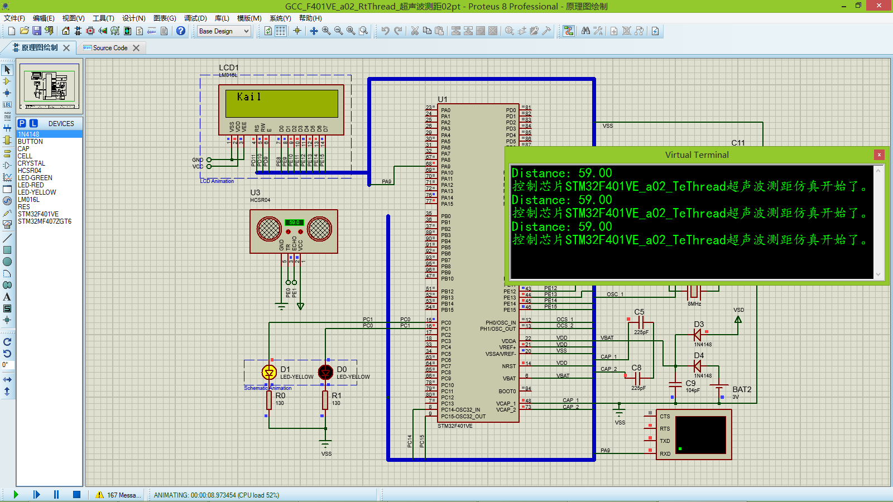Click the New Project toolbar icon
This screenshot has height=502, width=893.
coord(12,31)
